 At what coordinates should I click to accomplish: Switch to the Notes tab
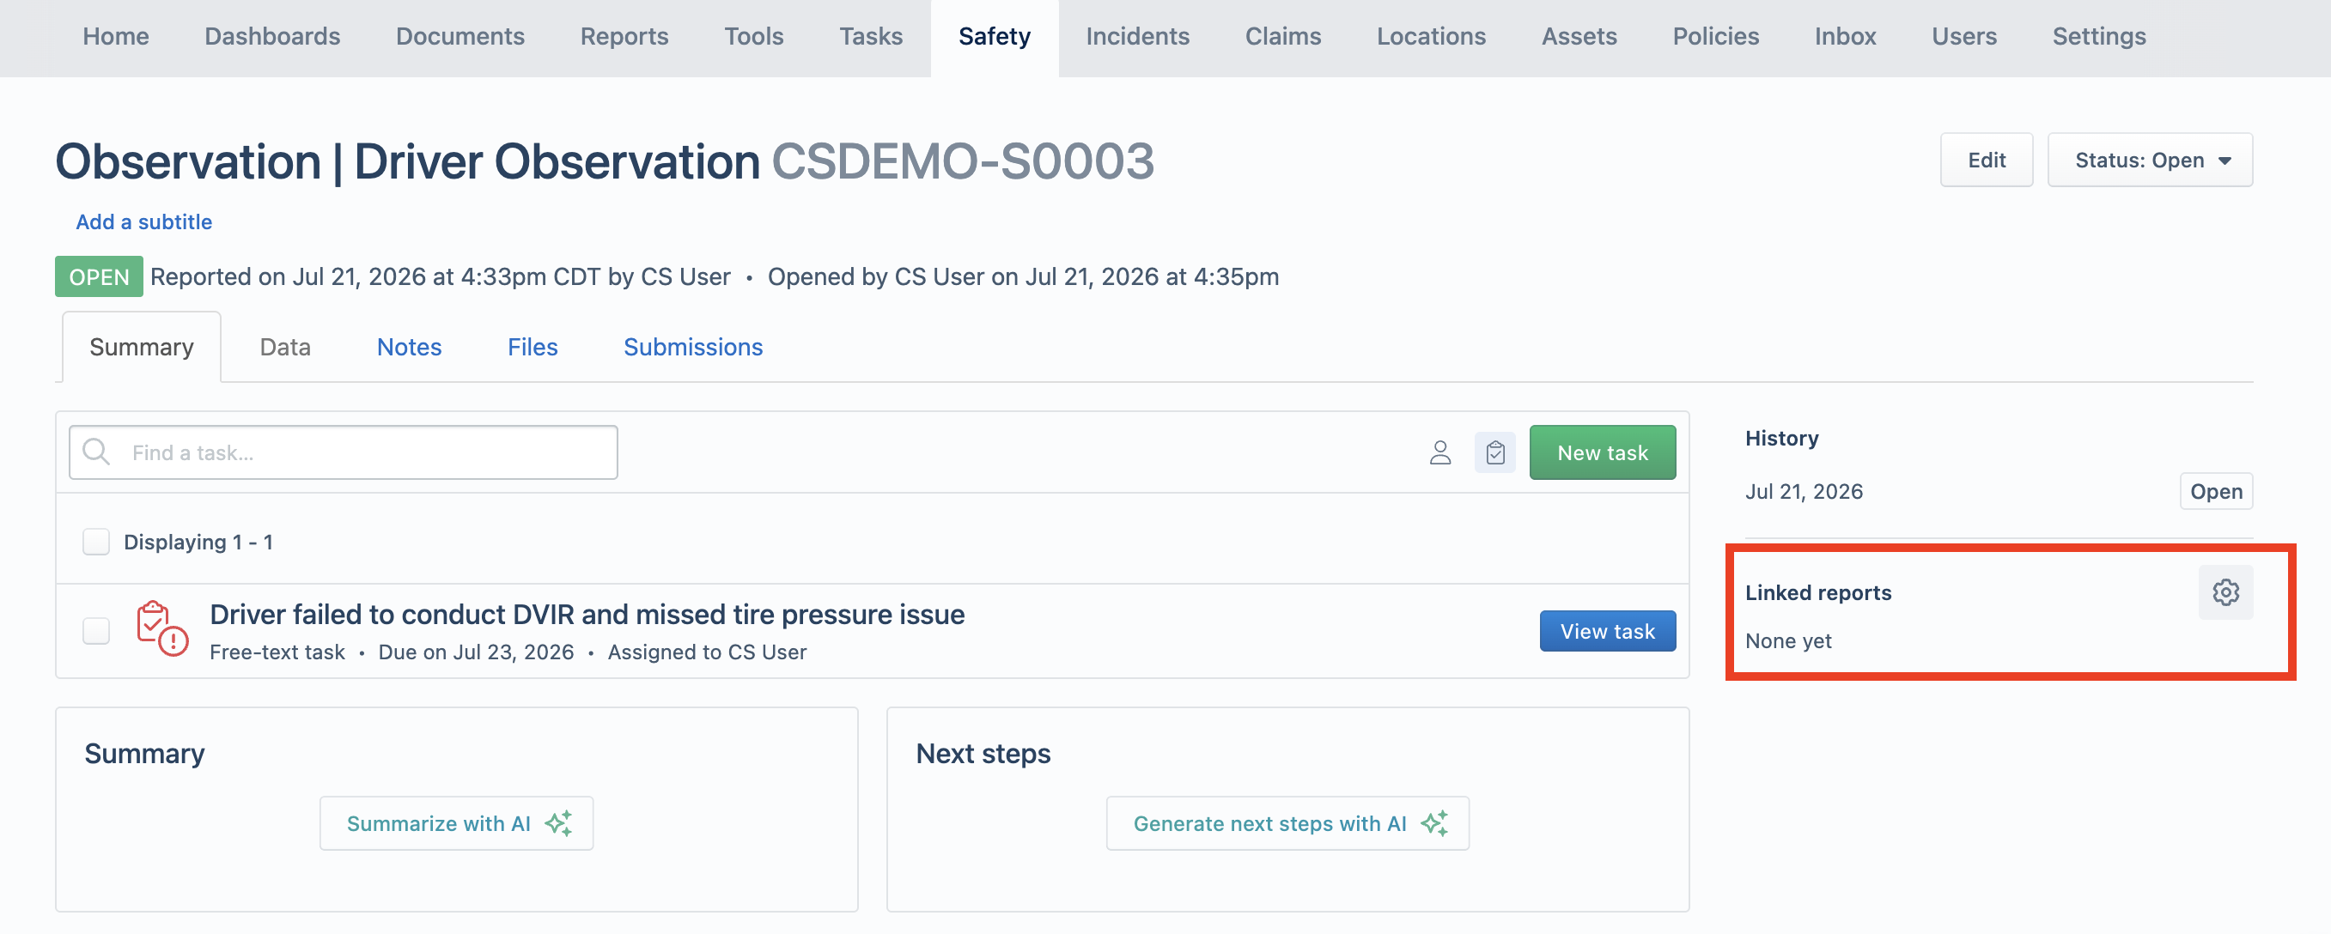click(x=409, y=347)
